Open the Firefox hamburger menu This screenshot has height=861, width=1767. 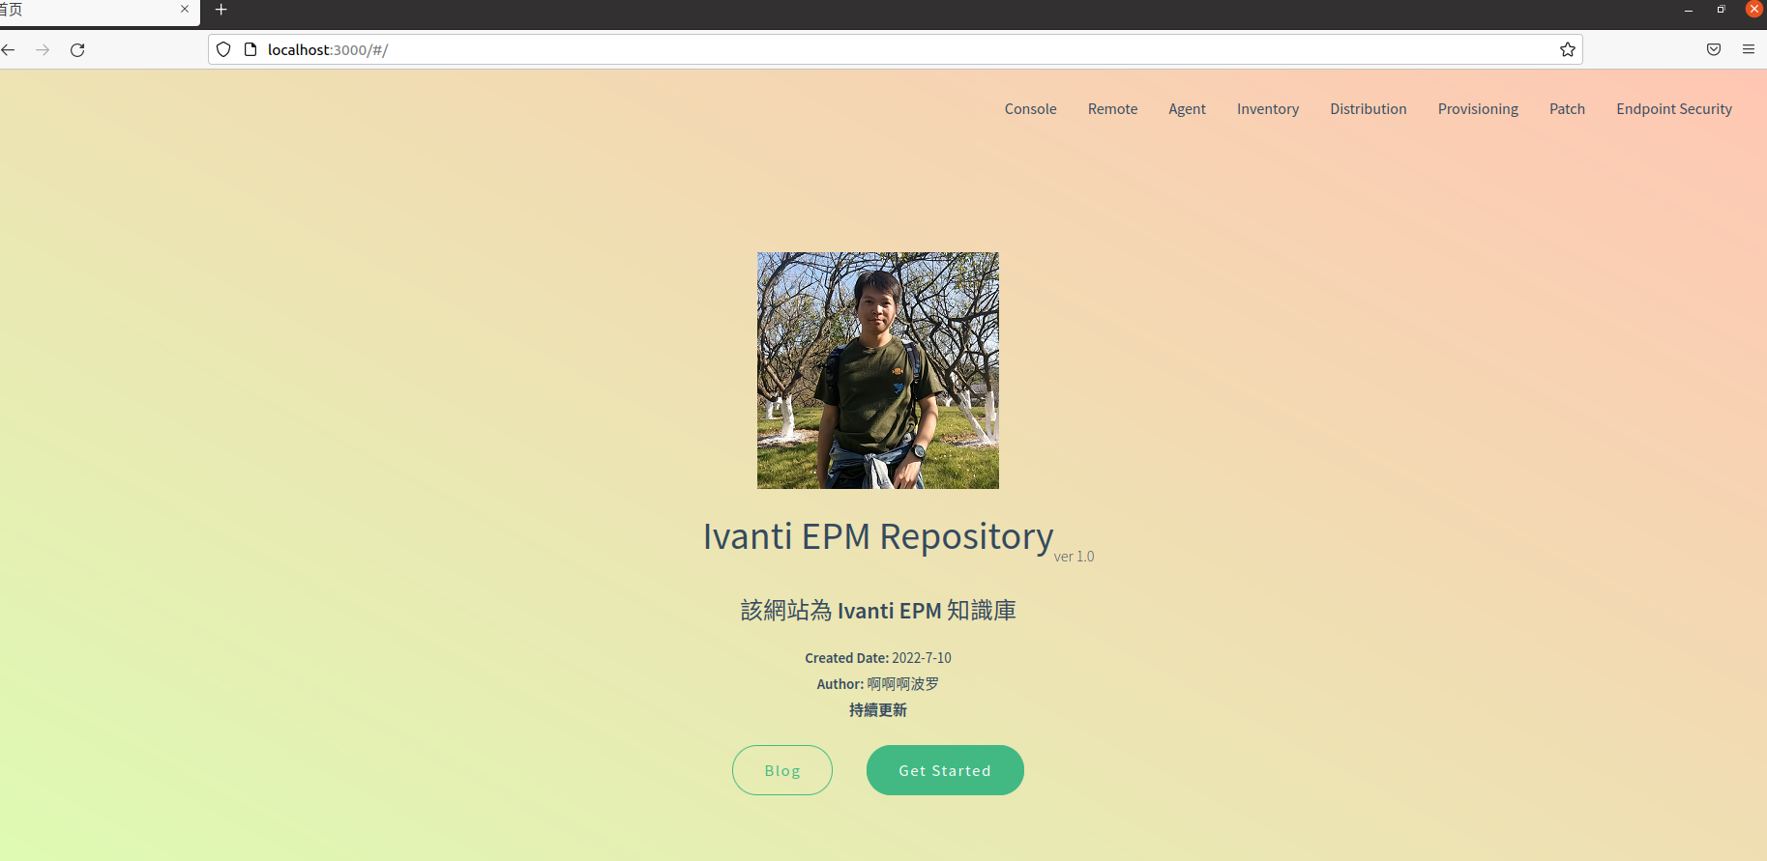[1749, 49]
